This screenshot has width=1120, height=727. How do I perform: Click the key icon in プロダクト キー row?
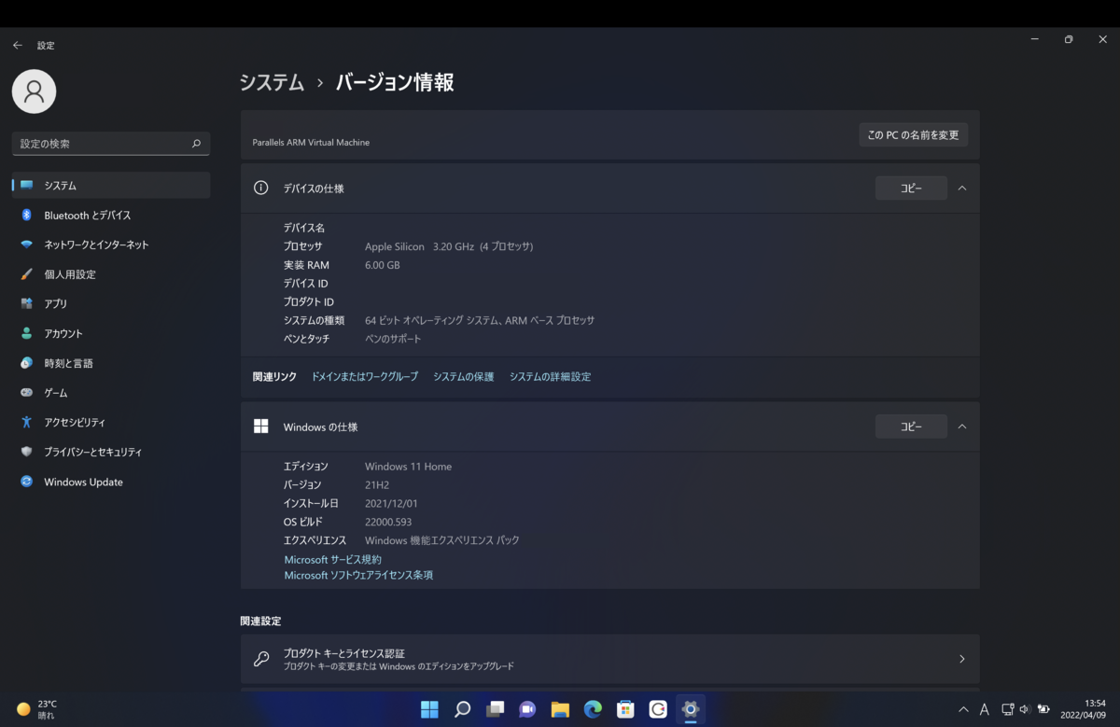point(261,659)
